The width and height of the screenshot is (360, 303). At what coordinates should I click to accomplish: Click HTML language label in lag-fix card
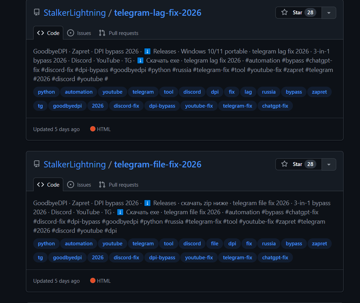(101, 129)
